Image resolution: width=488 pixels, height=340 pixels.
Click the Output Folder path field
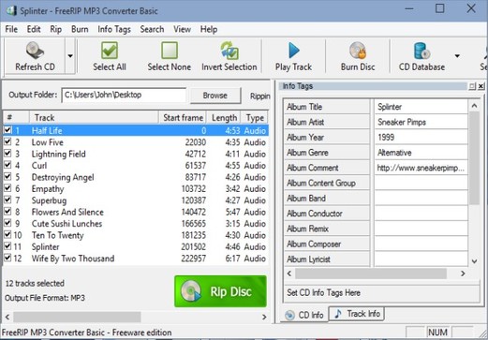pos(124,95)
